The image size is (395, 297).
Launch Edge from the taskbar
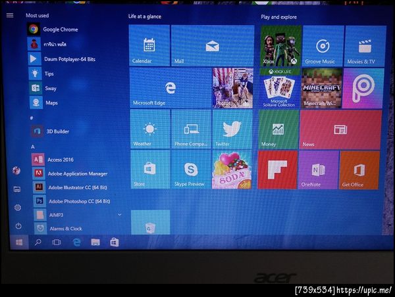(x=76, y=242)
